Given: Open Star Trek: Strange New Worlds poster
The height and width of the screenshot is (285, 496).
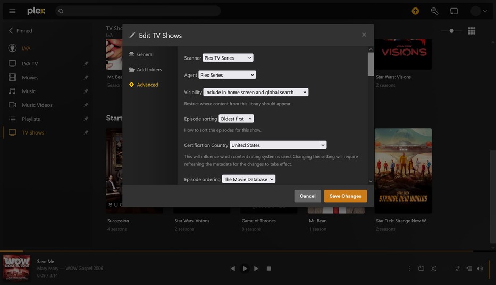Looking at the screenshot, I should (x=403, y=171).
